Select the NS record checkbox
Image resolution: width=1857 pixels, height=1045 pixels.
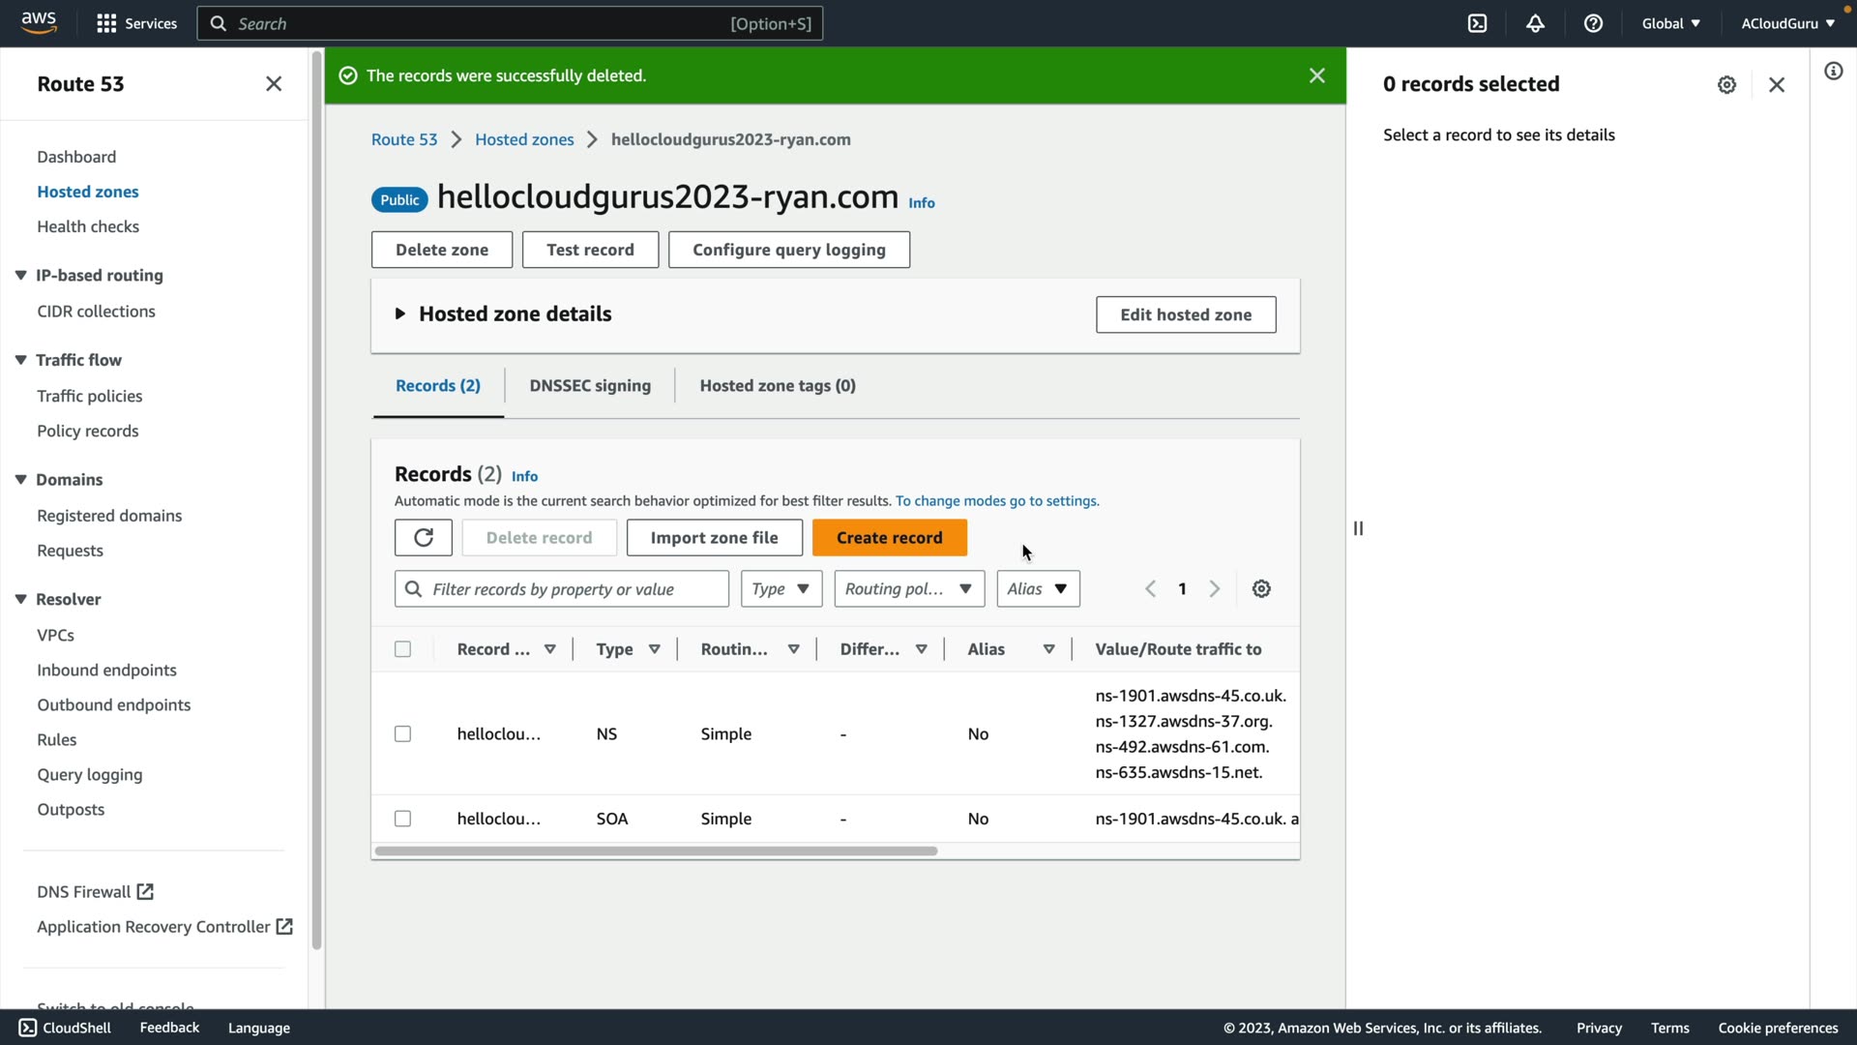pos(403,734)
